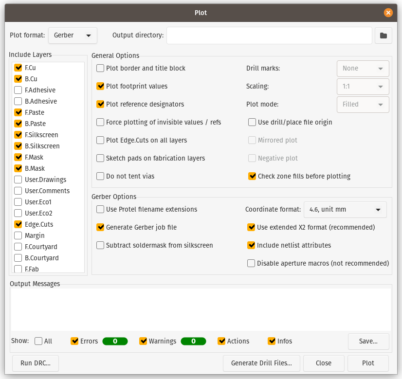This screenshot has width=402, height=379.
Task: Click the folder icon to browse output directory
Action: (383, 36)
